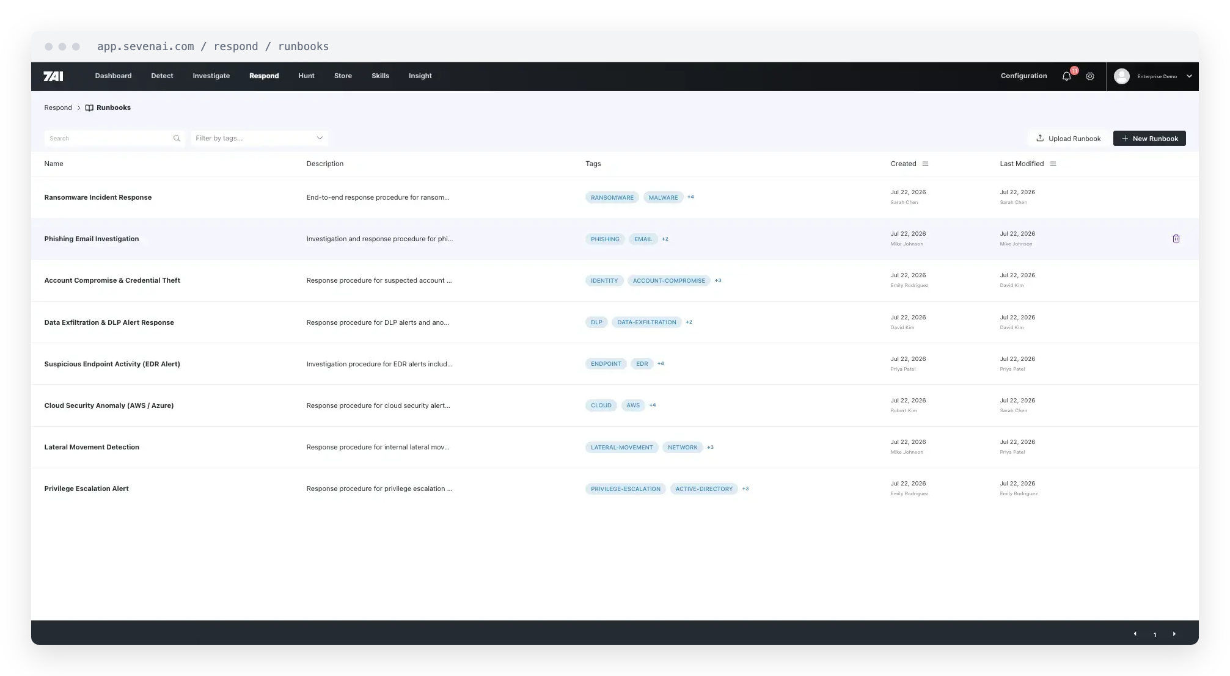
Task: Click the ACTIVE-DIRECTORY tag
Action: 704,489
